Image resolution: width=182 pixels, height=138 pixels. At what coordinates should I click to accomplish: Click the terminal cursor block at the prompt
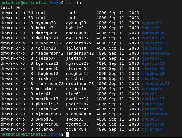[x=67, y=135]
